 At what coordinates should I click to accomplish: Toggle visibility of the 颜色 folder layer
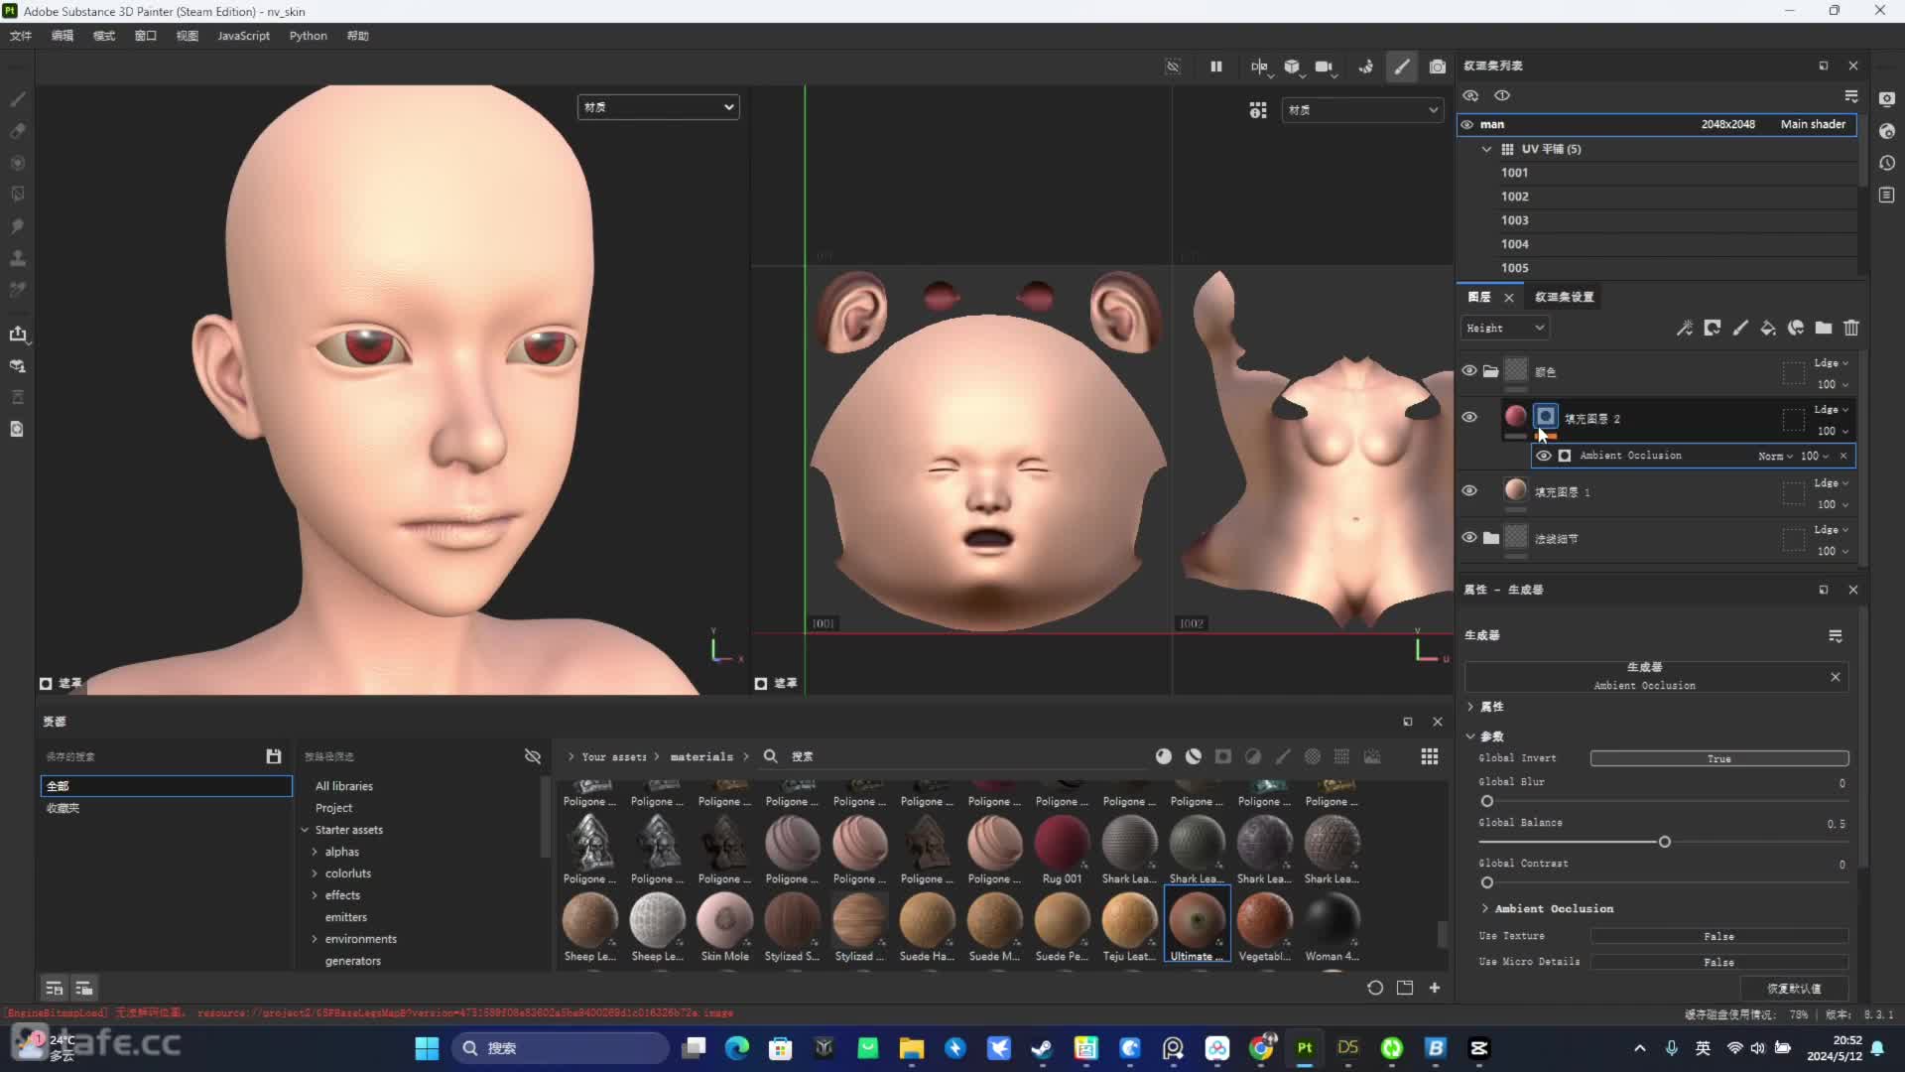click(x=1469, y=370)
